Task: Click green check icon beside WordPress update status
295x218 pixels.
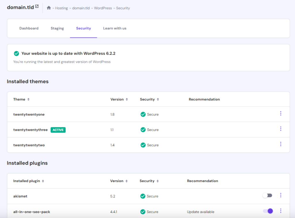Action: tap(16, 53)
